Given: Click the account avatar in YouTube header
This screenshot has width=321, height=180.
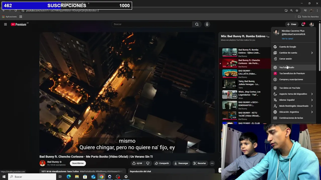Looking at the screenshot, I should (311, 24).
